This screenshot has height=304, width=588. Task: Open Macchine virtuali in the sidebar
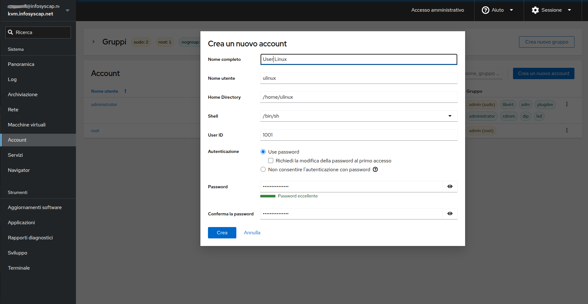click(x=38, y=125)
